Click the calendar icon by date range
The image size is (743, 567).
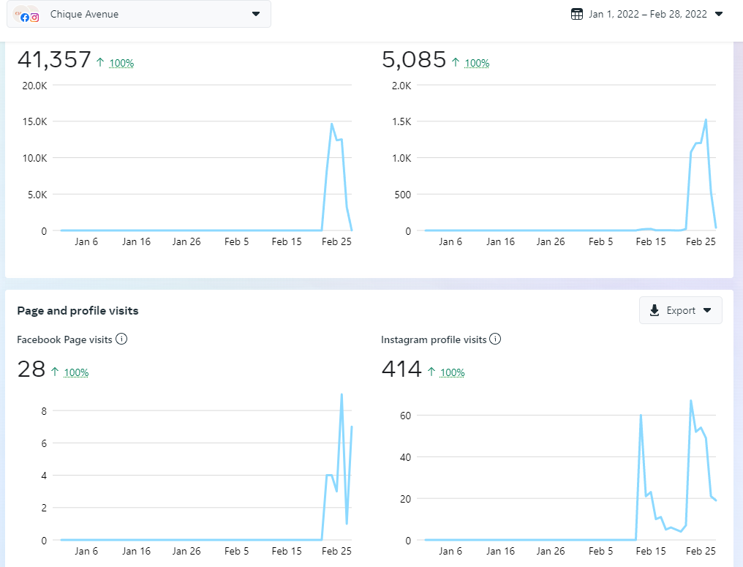pyautogui.click(x=577, y=14)
